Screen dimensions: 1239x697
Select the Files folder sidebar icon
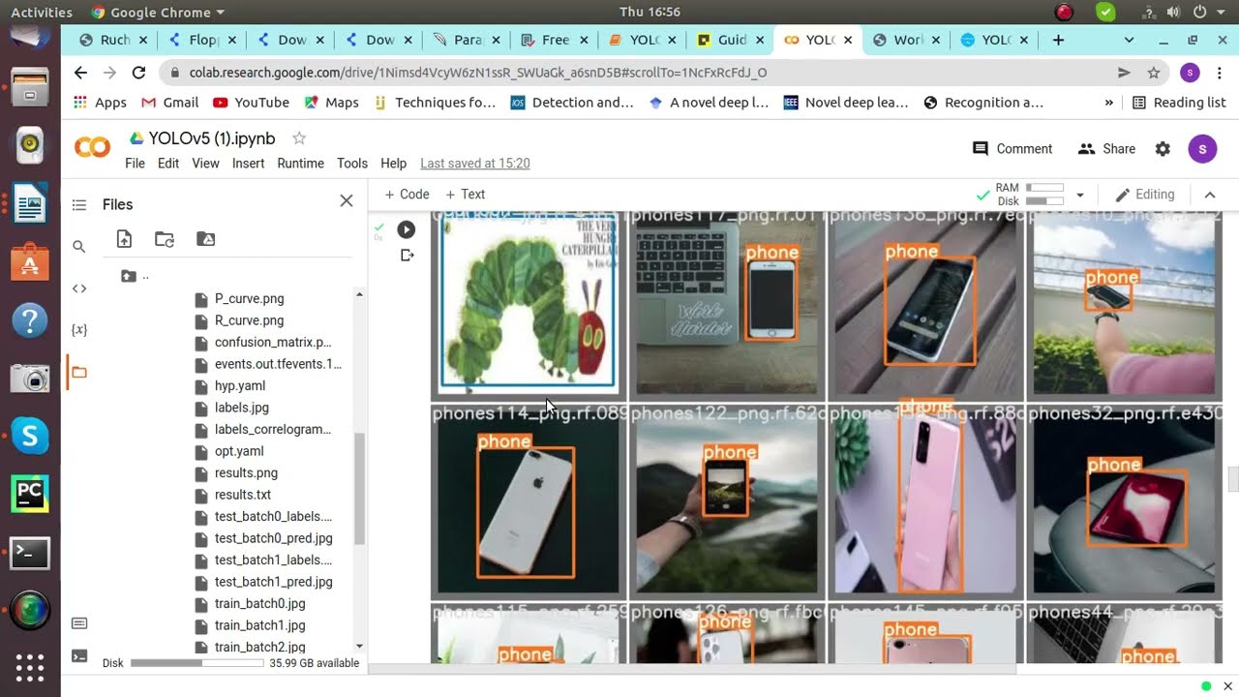coord(79,372)
